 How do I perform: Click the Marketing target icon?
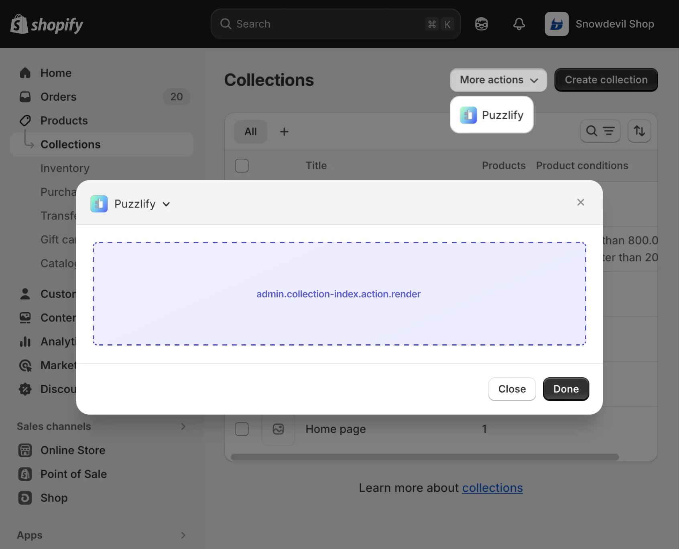(25, 365)
